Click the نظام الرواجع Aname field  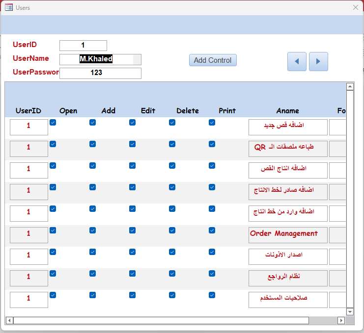click(288, 278)
